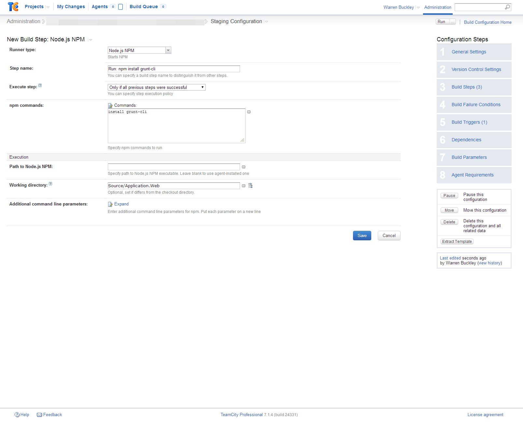Click the help icon next to Execute step
This screenshot has height=435, width=523.
[40, 85]
